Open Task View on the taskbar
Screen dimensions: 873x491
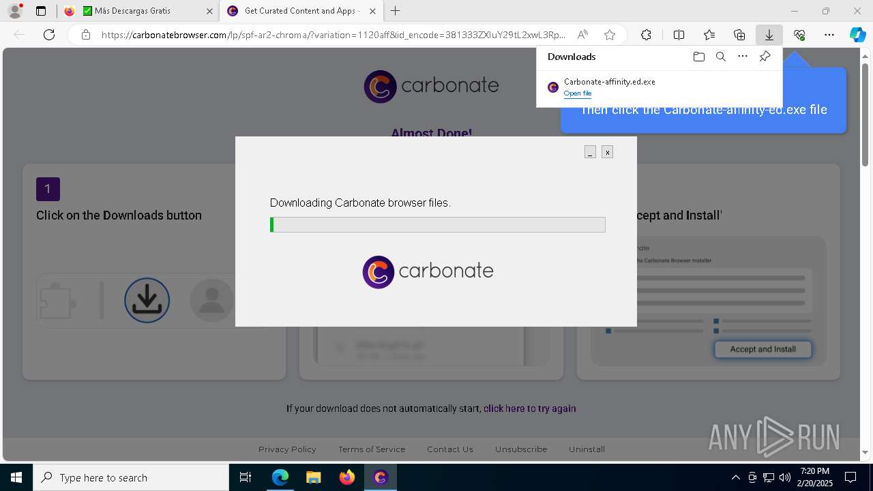pos(246,477)
